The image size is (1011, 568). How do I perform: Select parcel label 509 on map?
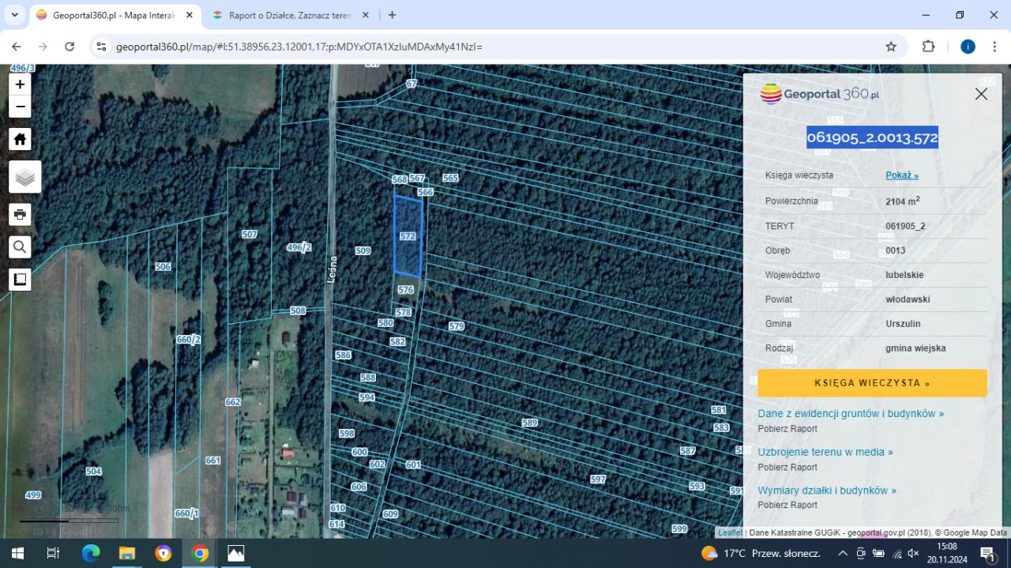point(363,251)
